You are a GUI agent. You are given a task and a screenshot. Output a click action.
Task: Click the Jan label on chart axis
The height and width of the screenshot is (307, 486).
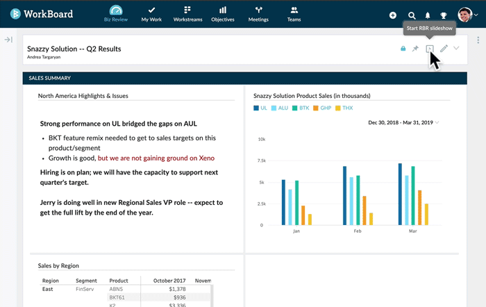(x=296, y=231)
